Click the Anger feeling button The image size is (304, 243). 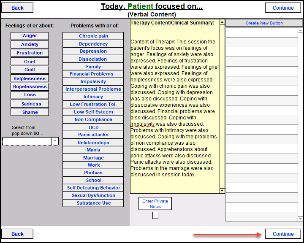point(30,36)
